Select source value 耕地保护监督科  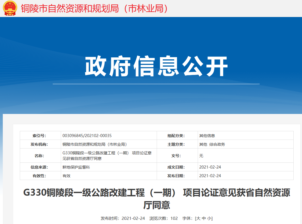click(76, 167)
